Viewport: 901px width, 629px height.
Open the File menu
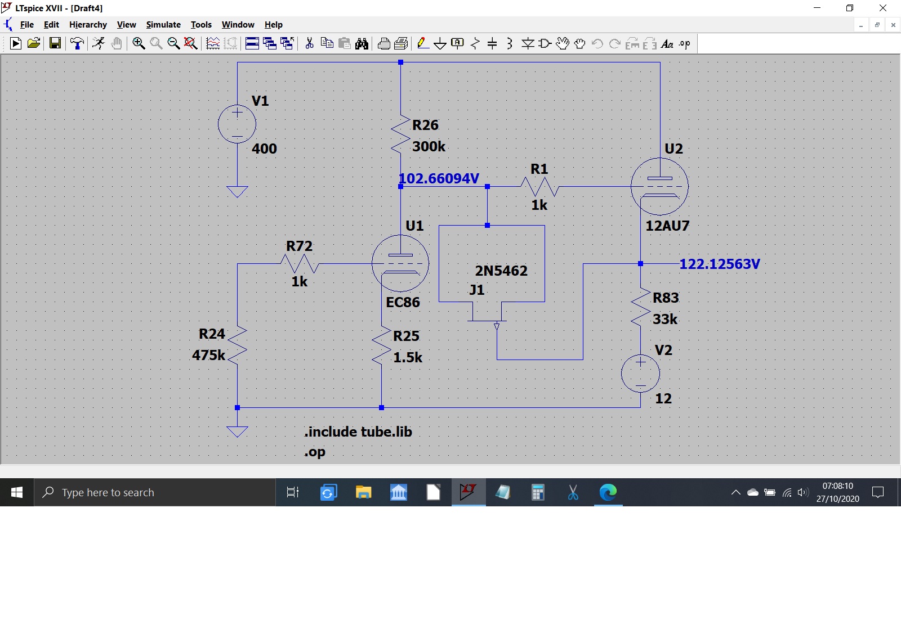[x=27, y=25]
